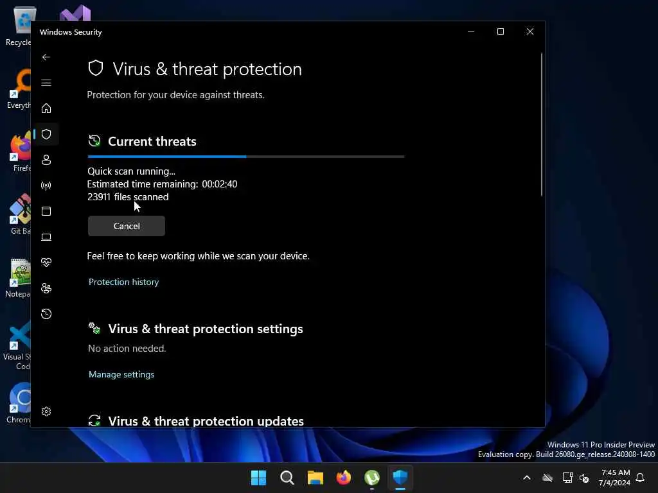Open notification bell in taskbar
The image size is (658, 493).
pos(640,478)
